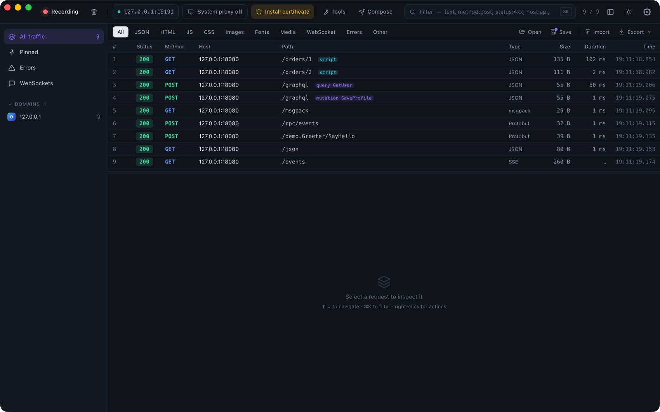Select the Errors filter tab
The image size is (660, 412).
pyautogui.click(x=354, y=32)
